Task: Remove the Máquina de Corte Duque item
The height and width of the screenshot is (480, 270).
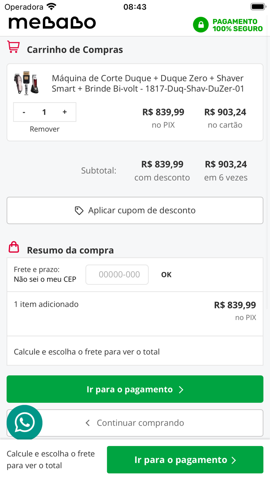Action: (44, 129)
